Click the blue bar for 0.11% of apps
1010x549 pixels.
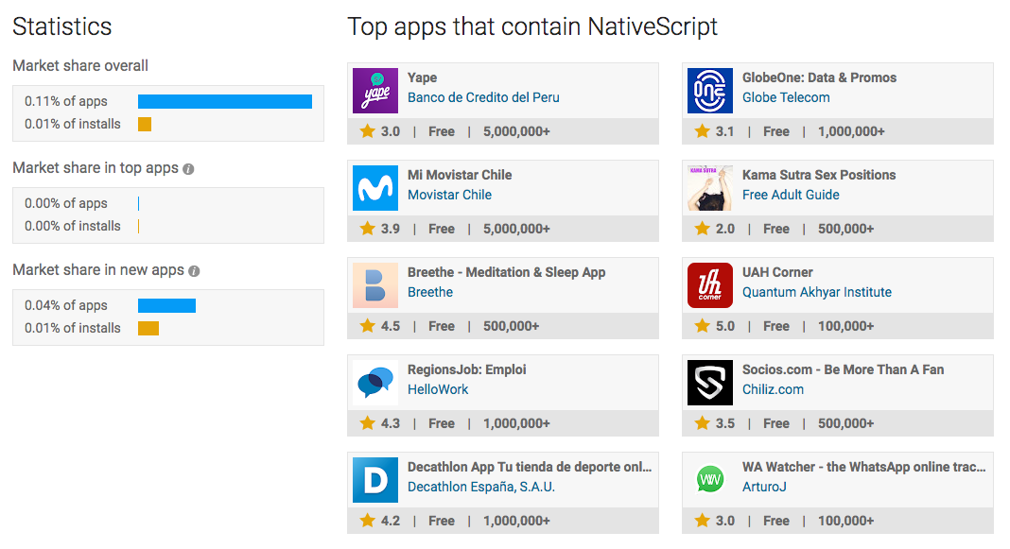pyautogui.click(x=224, y=101)
